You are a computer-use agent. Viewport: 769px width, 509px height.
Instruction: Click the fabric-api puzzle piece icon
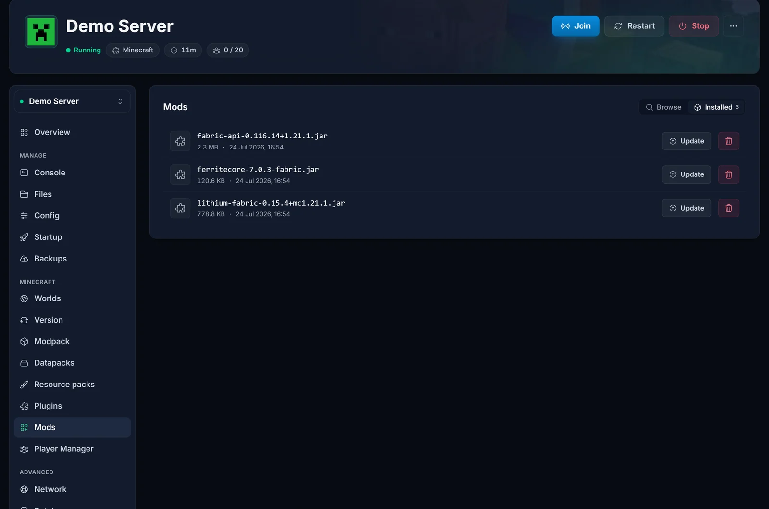[180, 141]
